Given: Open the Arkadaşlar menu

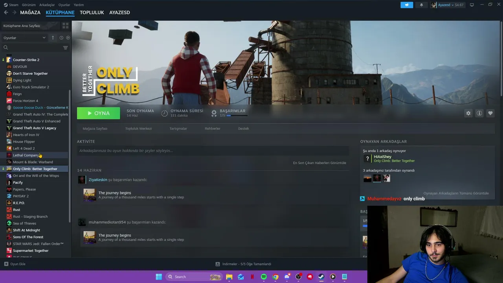Looking at the screenshot, I should point(47,5).
